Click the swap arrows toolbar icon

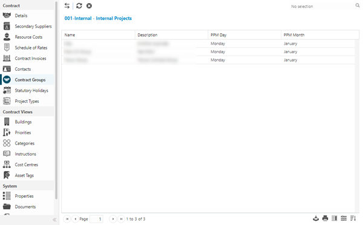pyautogui.click(x=67, y=6)
